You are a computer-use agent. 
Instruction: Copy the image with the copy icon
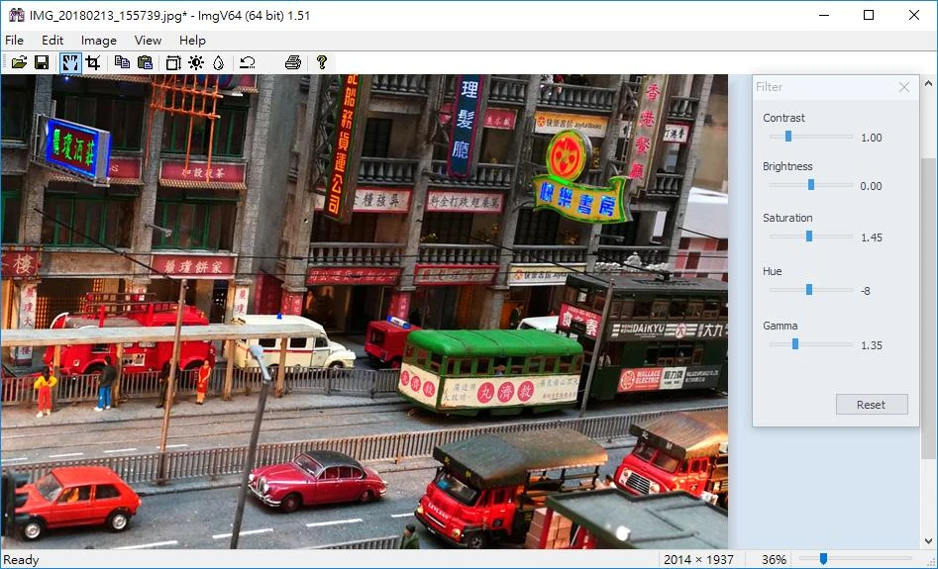coord(122,62)
